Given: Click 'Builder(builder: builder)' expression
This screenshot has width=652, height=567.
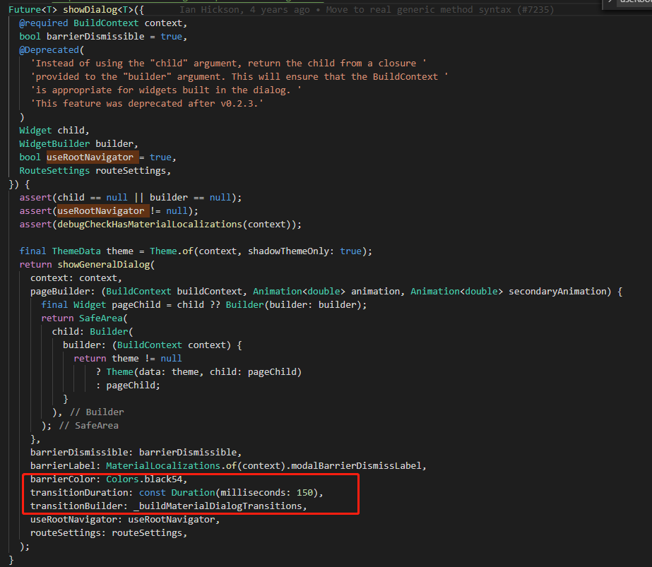Looking at the screenshot, I should click(x=294, y=305).
